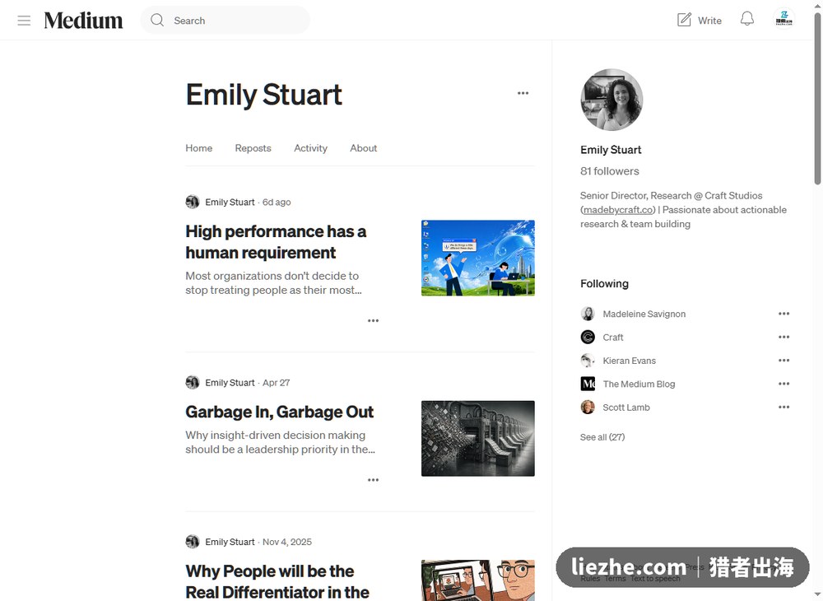The image size is (823, 601).
Task: Open "Garbage In, Garbage Out" article
Action: [x=279, y=412]
